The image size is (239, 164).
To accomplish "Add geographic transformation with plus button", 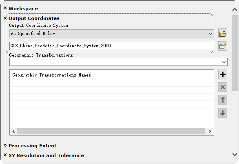I will 223,74.
